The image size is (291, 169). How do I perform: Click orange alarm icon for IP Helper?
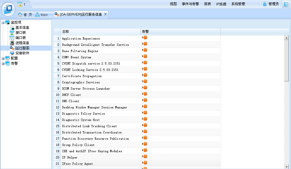click(x=145, y=156)
